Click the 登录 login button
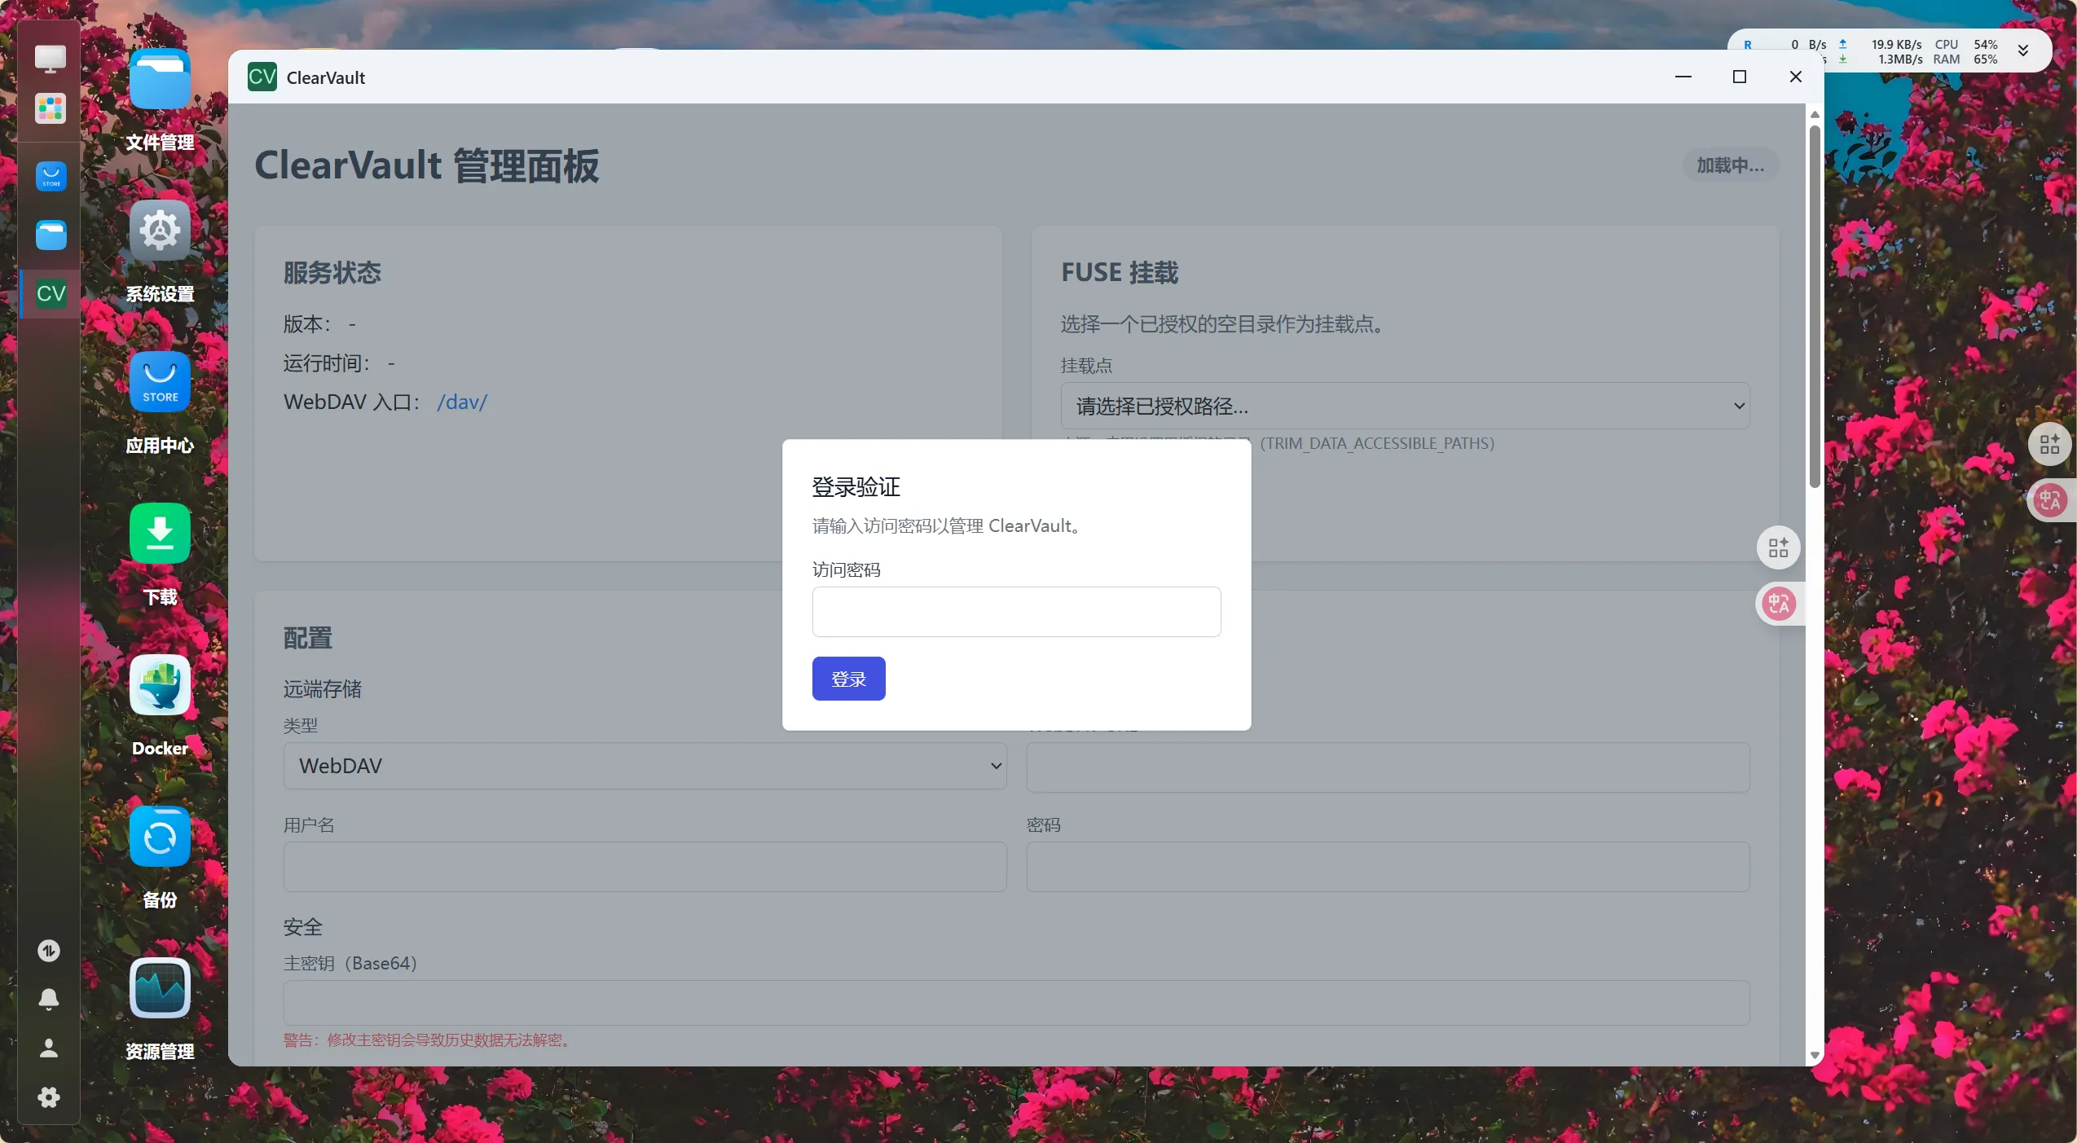Image resolution: width=2077 pixels, height=1143 pixels. click(x=848, y=679)
